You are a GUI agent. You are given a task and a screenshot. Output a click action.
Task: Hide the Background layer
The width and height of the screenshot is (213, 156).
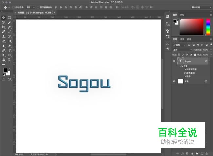174,81
